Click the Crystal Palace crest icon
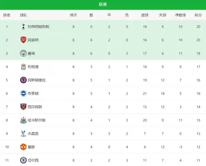This screenshot has width=206, height=166. [23, 133]
